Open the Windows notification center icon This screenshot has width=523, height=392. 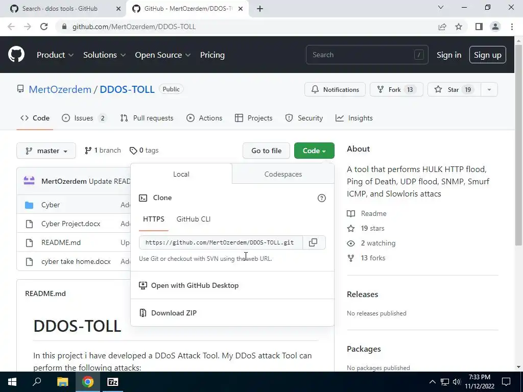point(506,382)
